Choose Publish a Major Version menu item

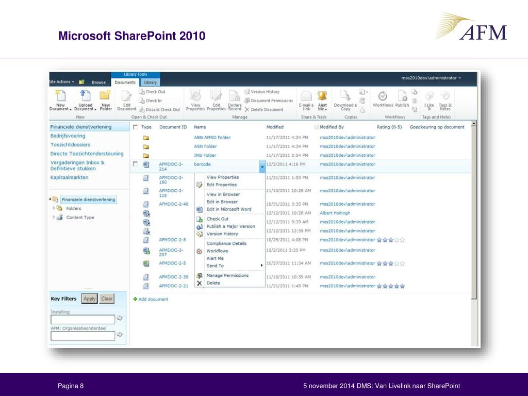point(229,226)
